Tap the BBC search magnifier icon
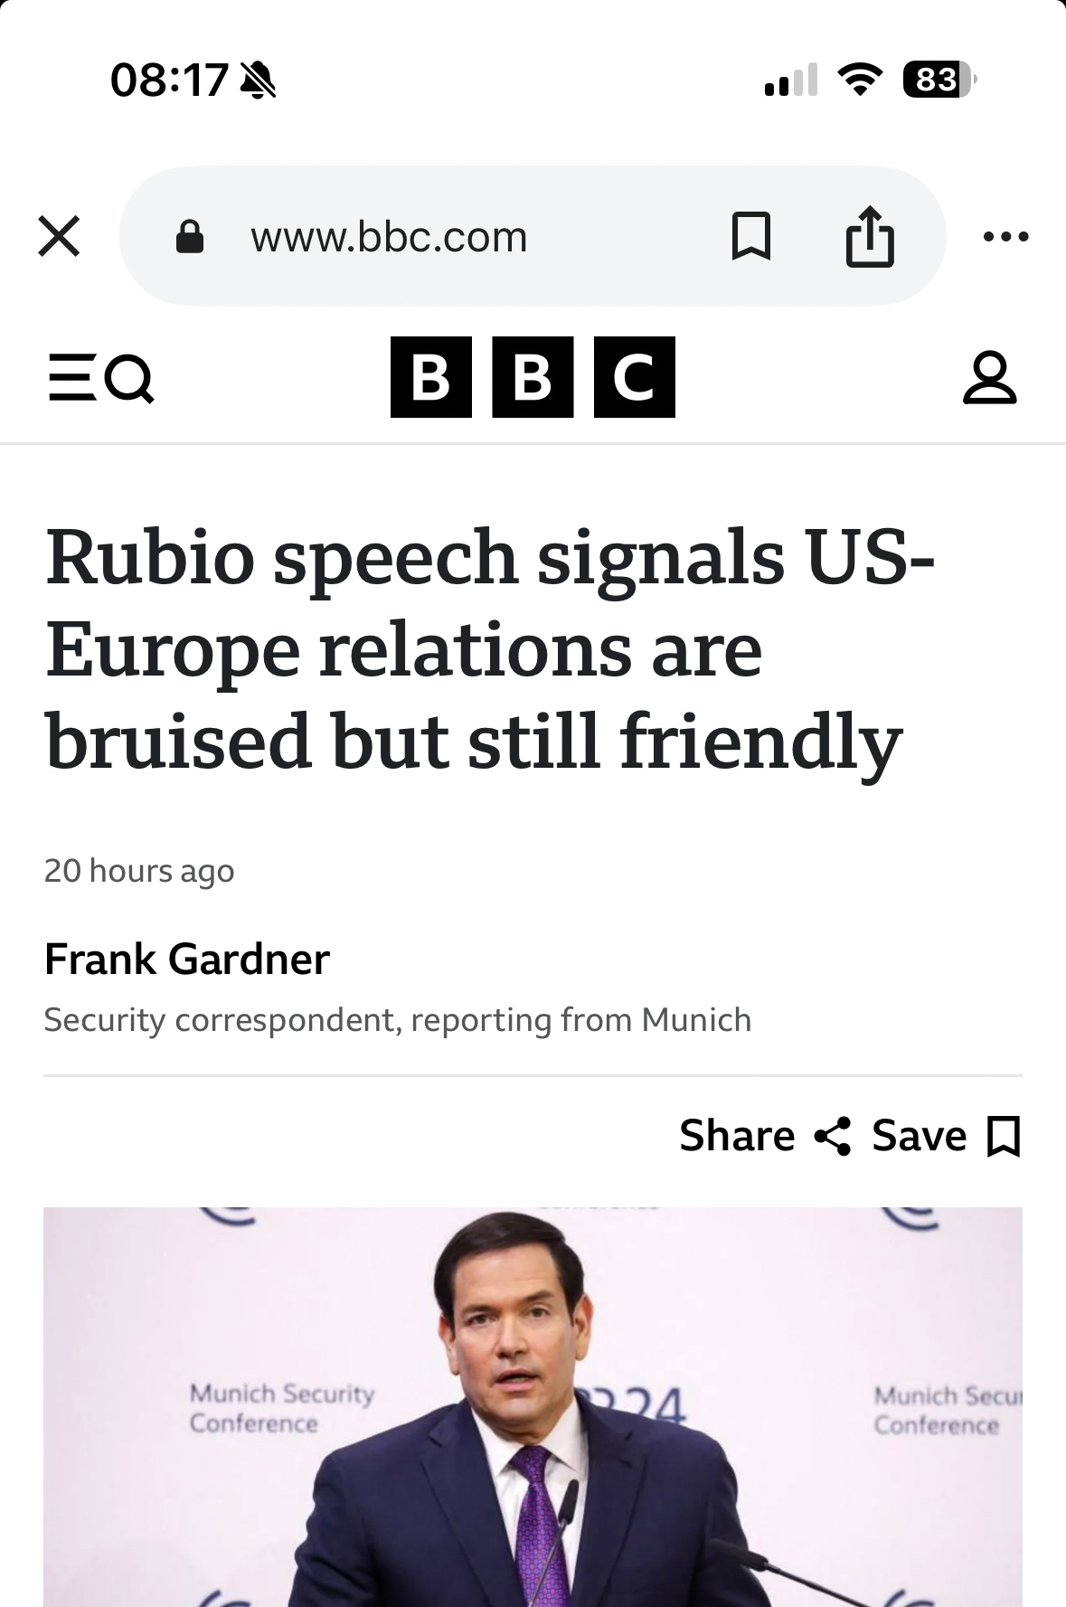 tap(130, 378)
